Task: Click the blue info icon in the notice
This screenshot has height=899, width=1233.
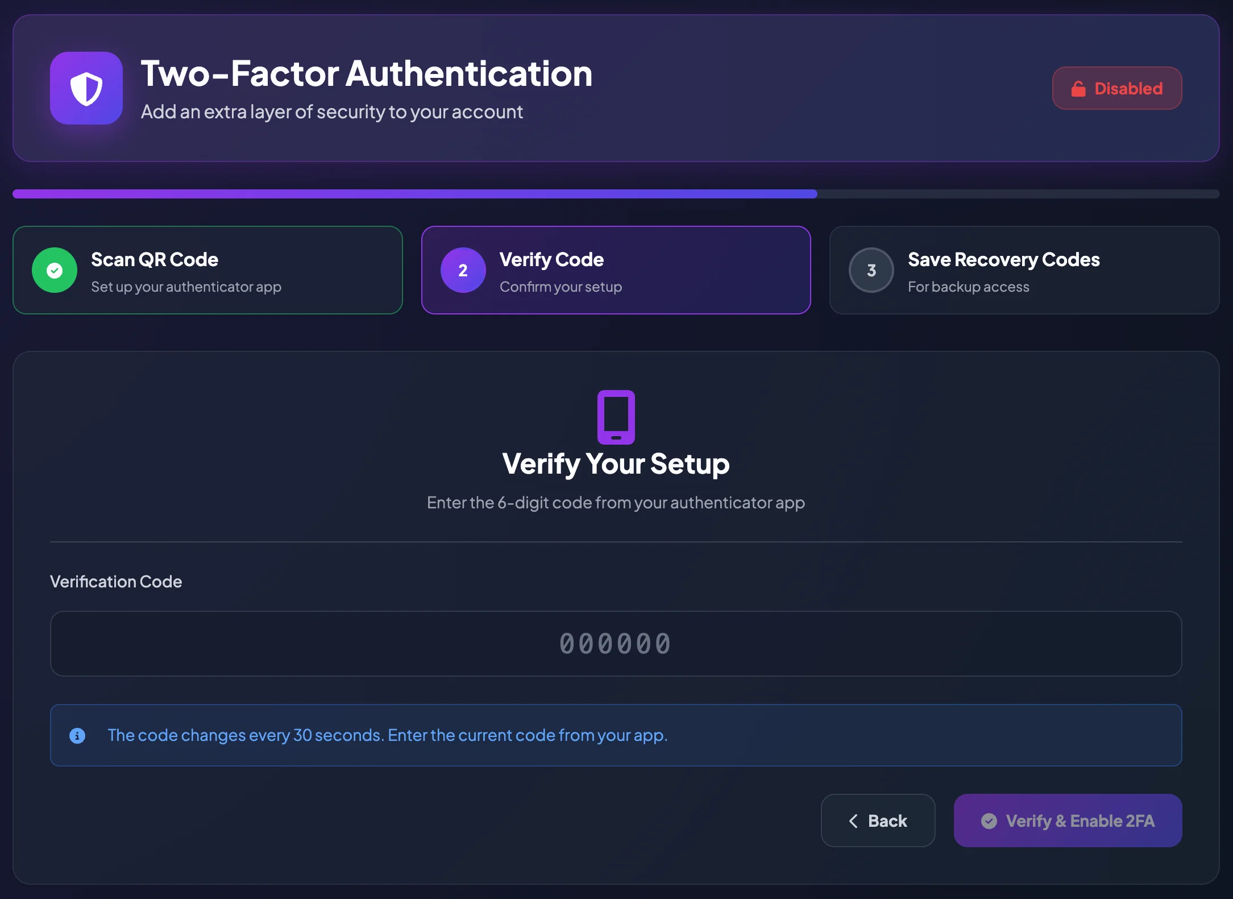Action: coord(77,736)
